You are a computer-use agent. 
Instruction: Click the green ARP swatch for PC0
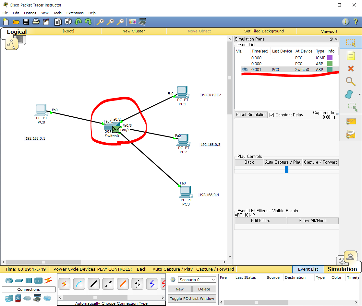pyautogui.click(x=330, y=64)
